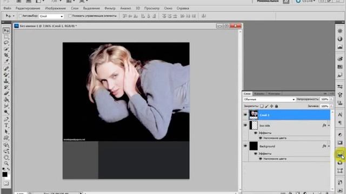Open the Adjustments panel icon in dock

click(x=340, y=135)
